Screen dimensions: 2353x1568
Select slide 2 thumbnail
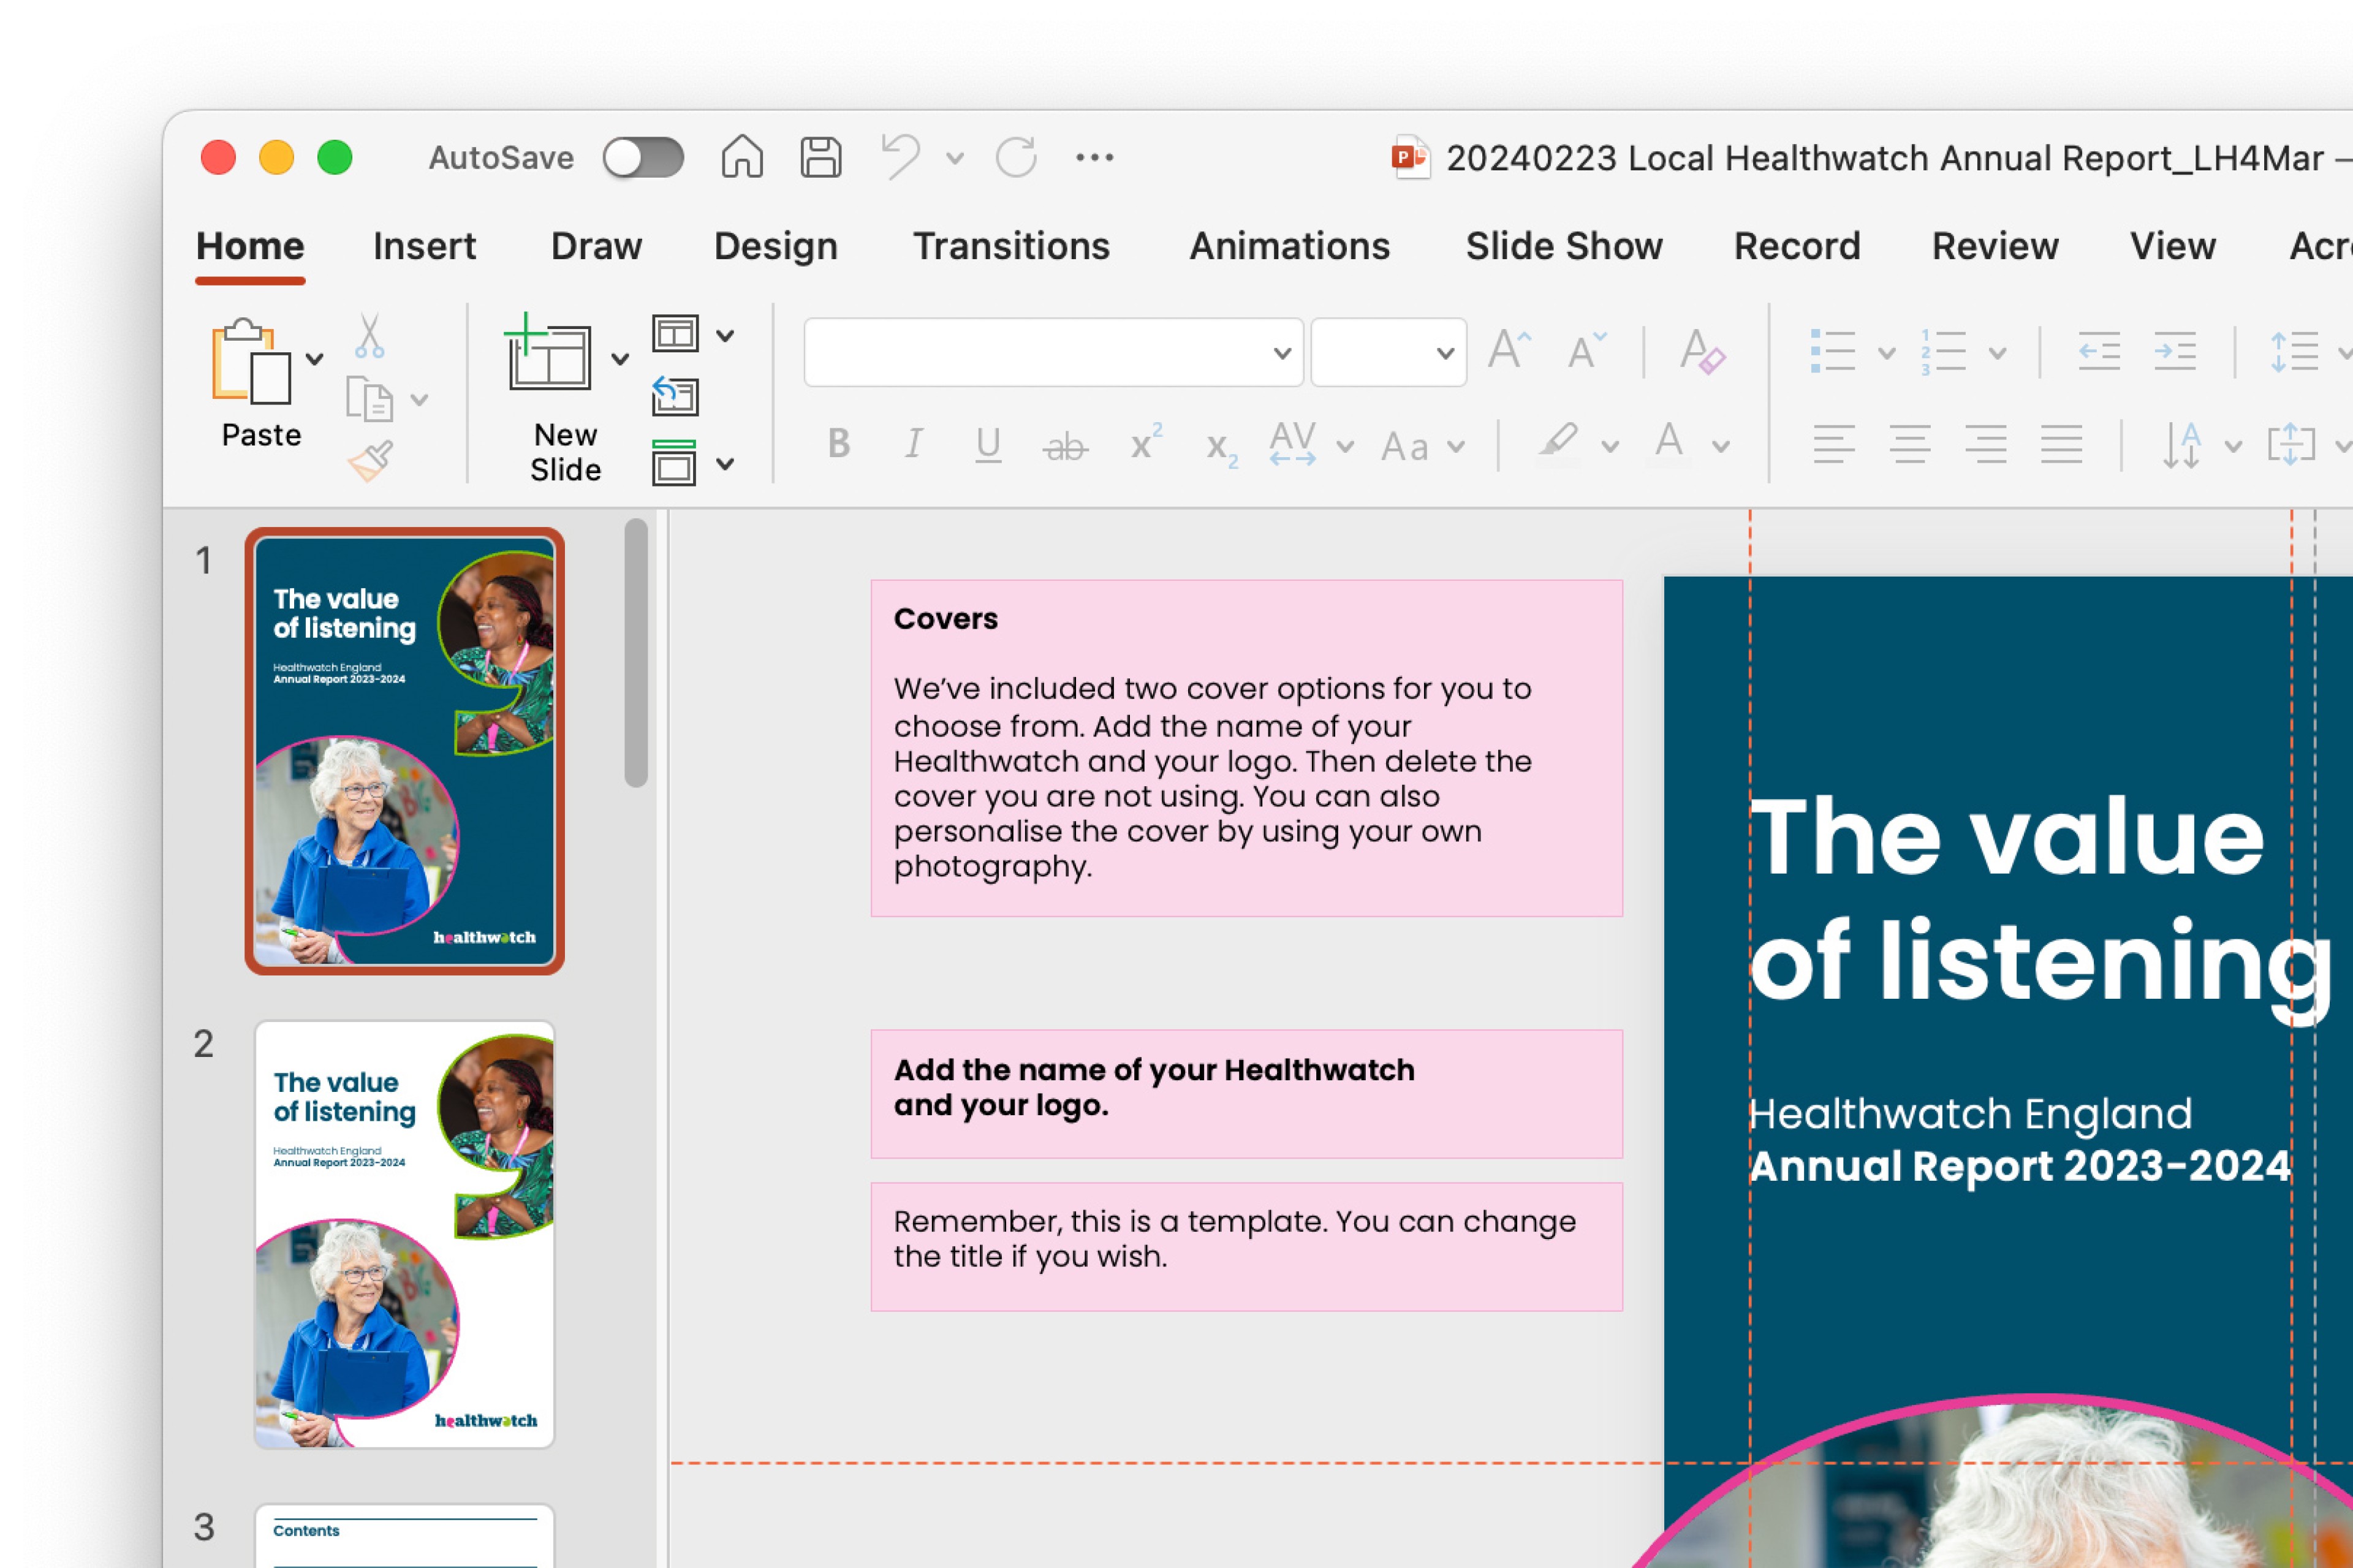coord(404,1234)
